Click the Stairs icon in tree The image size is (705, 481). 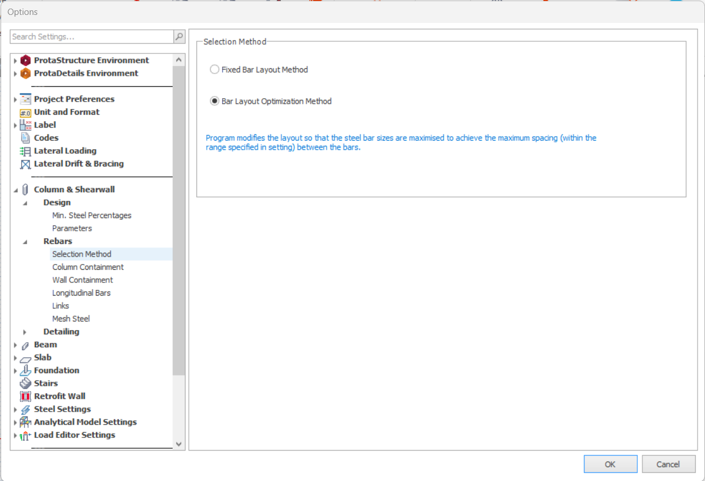25,383
